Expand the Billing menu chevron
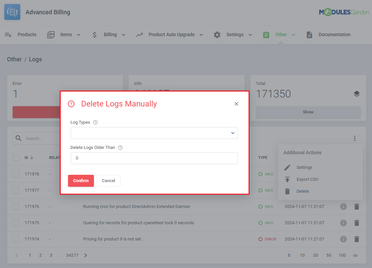This screenshot has height=268, width=372. (x=123, y=35)
